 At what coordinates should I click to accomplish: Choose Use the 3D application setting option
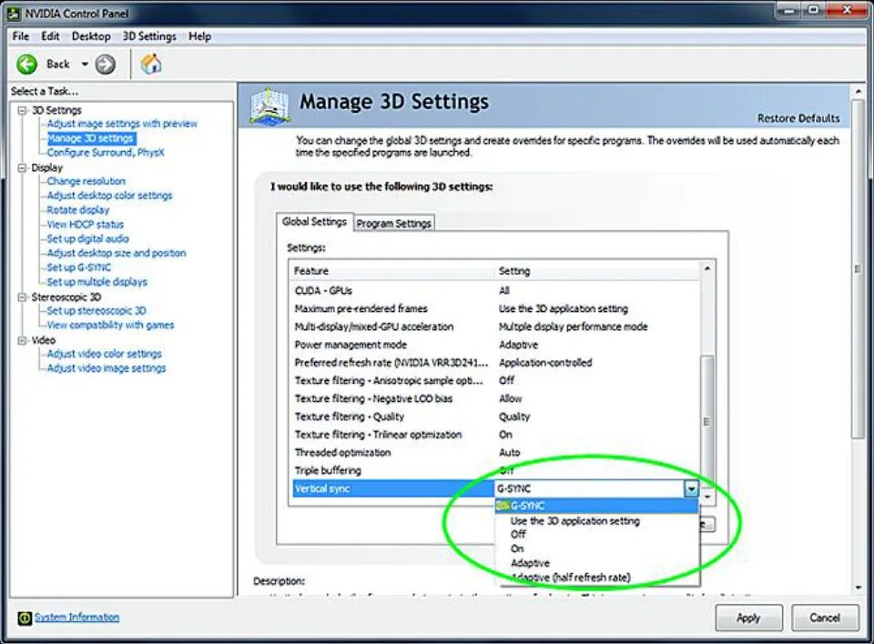pyautogui.click(x=596, y=521)
